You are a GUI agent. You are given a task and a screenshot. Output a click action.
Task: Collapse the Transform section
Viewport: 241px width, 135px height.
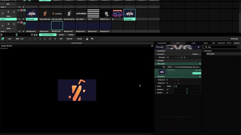pyautogui.click(x=156, y=76)
